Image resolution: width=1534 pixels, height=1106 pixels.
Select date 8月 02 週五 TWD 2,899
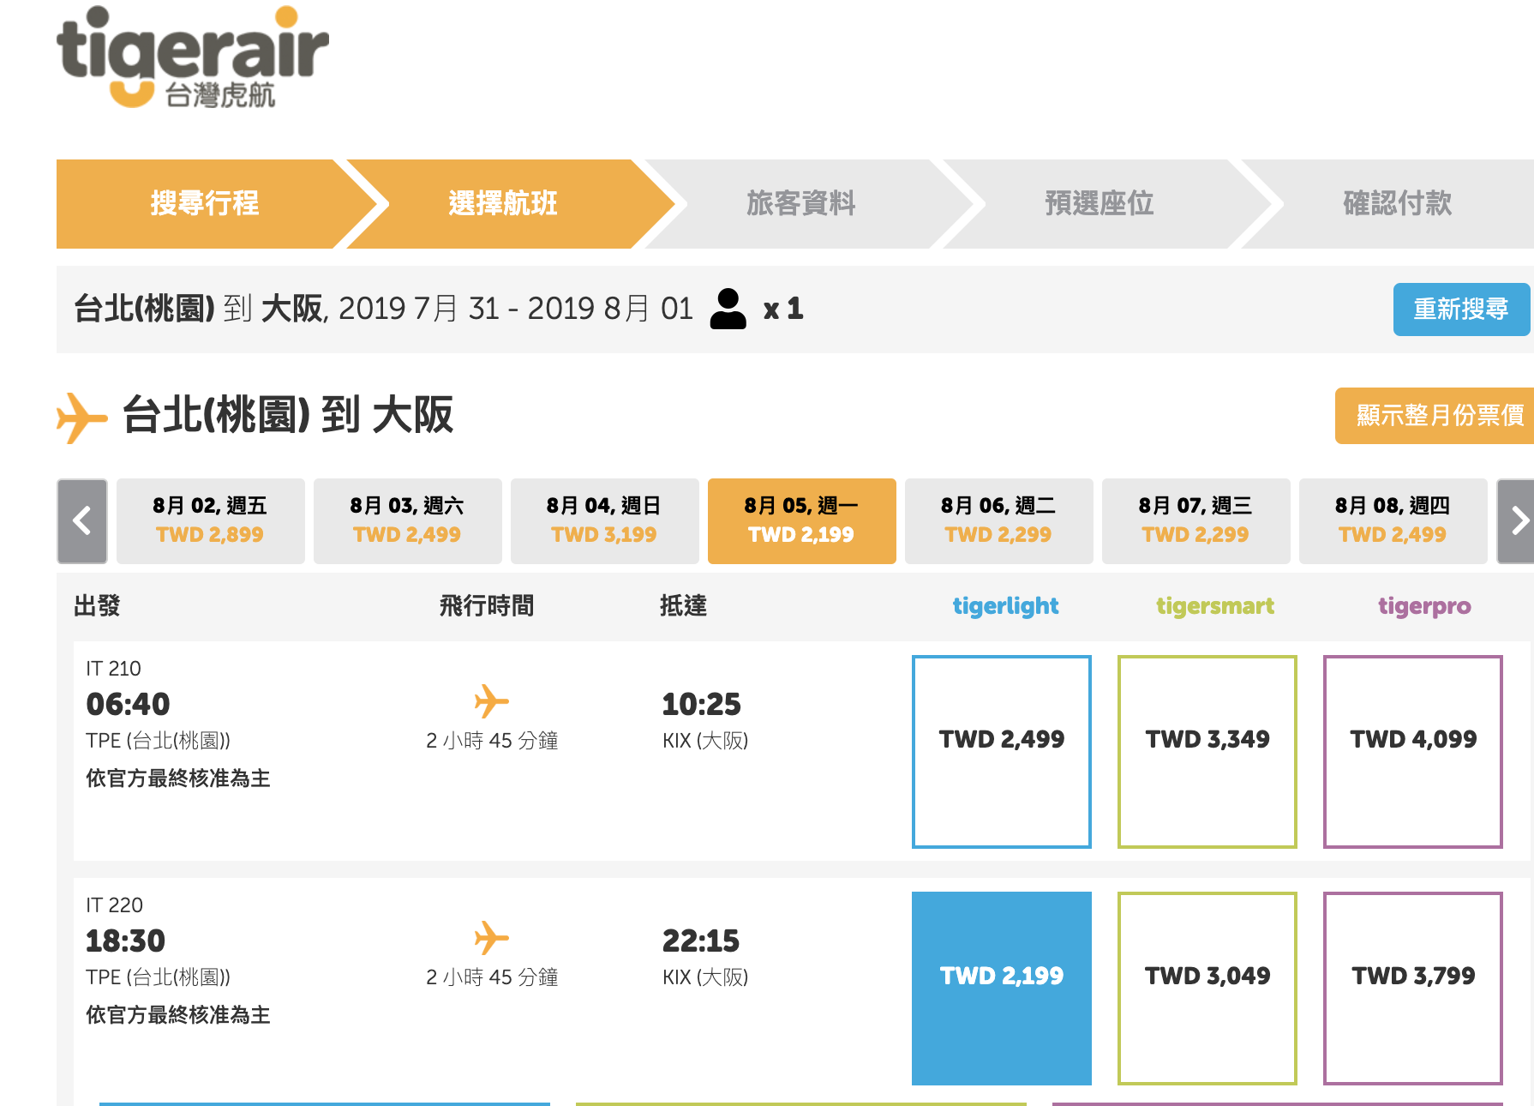pos(211,521)
